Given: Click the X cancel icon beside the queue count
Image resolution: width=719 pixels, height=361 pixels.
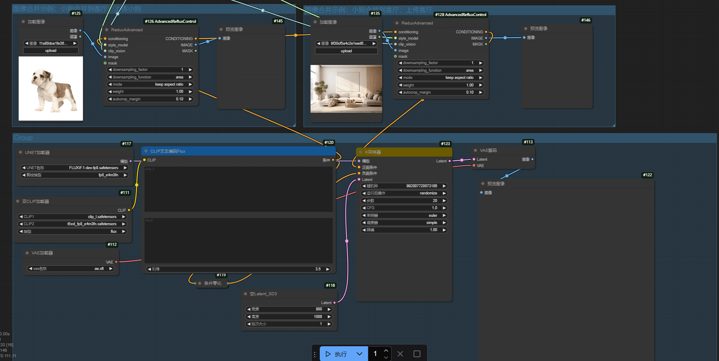Looking at the screenshot, I should coord(400,354).
